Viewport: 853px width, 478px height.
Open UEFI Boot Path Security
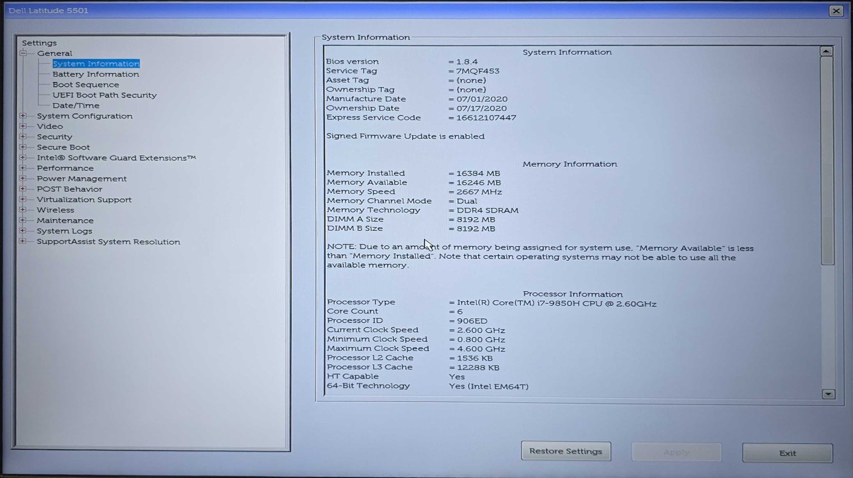[104, 95]
